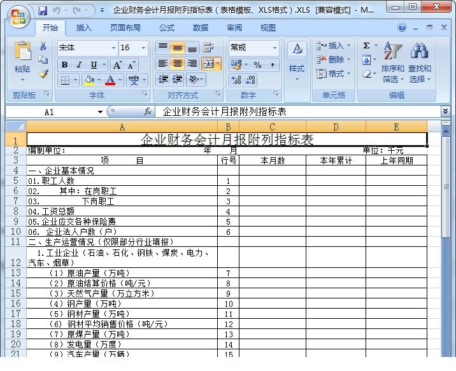Image resolution: width=456 pixels, height=371 pixels.
Task: Expand the Name Box dropdown arrow
Action: [x=101, y=112]
